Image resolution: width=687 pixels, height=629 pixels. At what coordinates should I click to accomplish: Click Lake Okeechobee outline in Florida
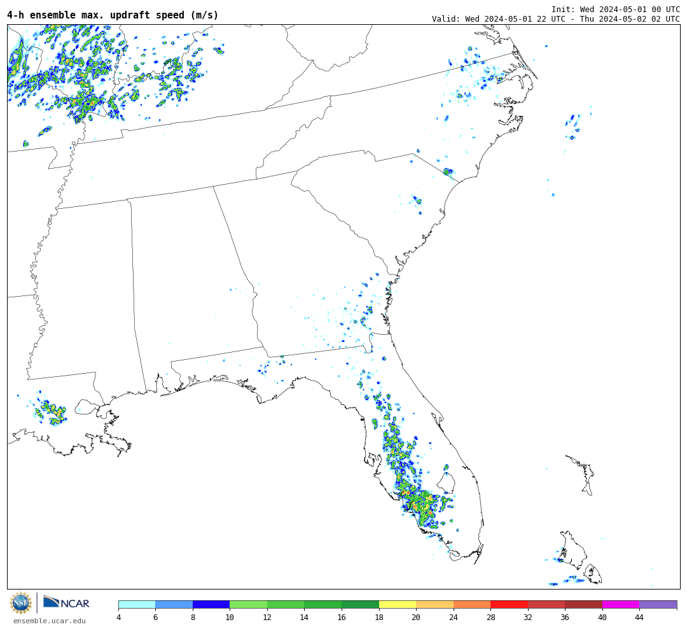(x=447, y=483)
